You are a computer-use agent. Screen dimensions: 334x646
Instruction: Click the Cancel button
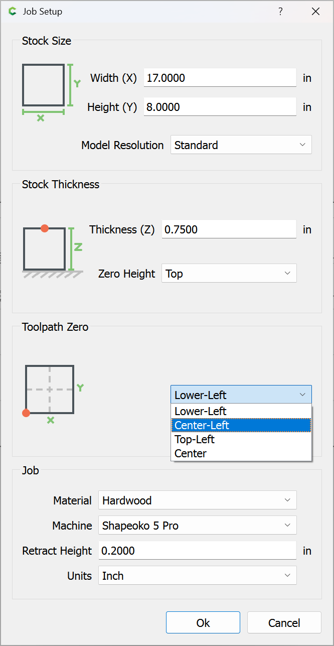[284, 623]
